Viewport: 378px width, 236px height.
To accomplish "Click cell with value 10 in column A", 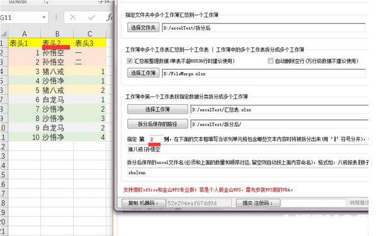I will pos(25,138).
